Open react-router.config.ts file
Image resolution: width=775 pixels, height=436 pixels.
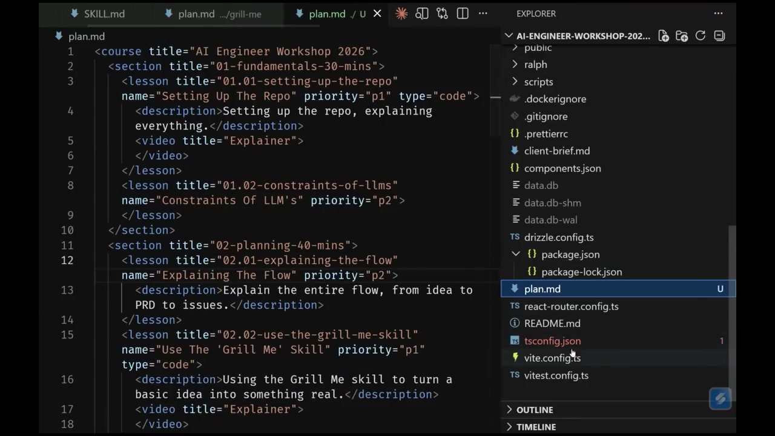click(x=571, y=306)
